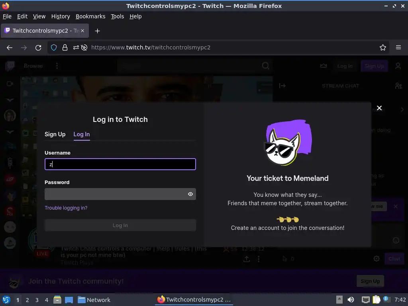Open the desktop start menu icon
This screenshot has width=408, height=306.
(x=6, y=300)
